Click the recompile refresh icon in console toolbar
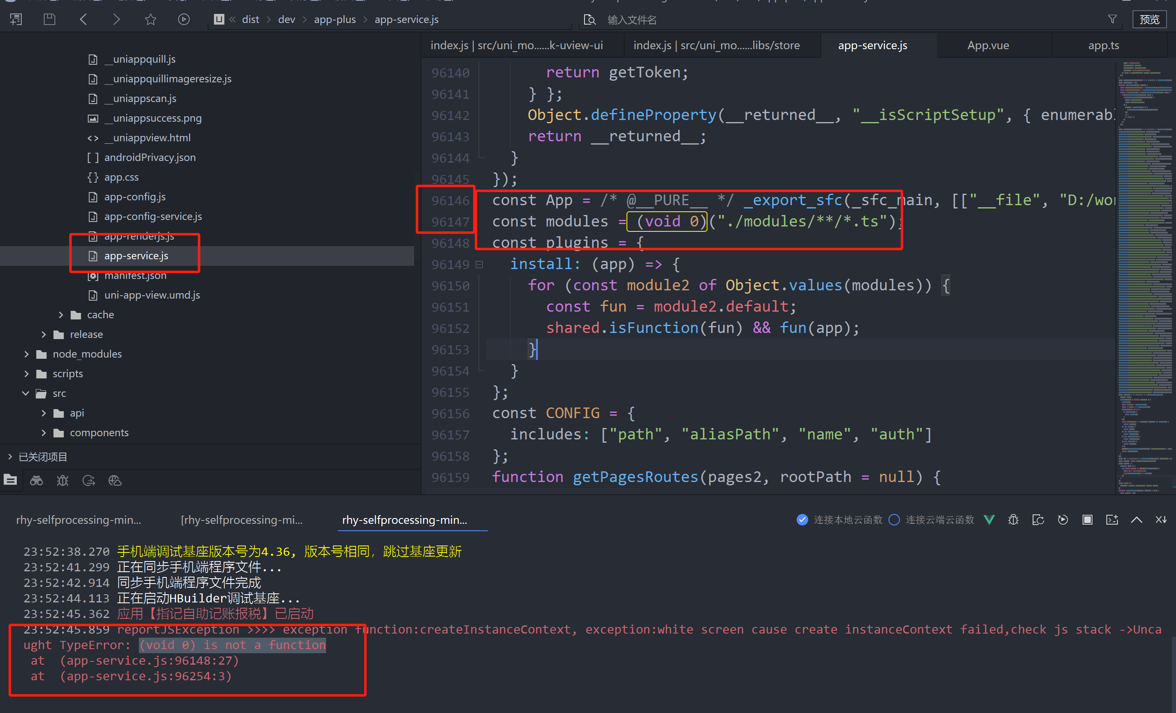The image size is (1176, 713). tap(1038, 520)
